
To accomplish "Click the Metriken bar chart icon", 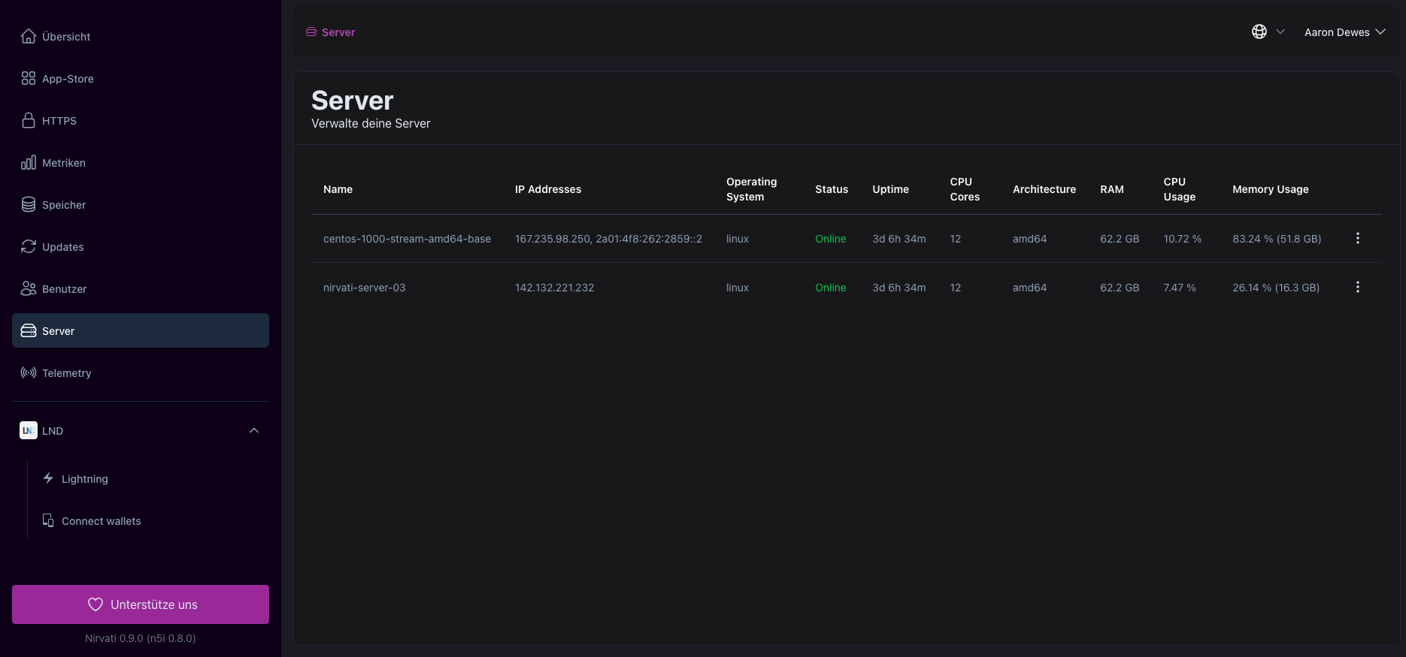I will click(29, 162).
